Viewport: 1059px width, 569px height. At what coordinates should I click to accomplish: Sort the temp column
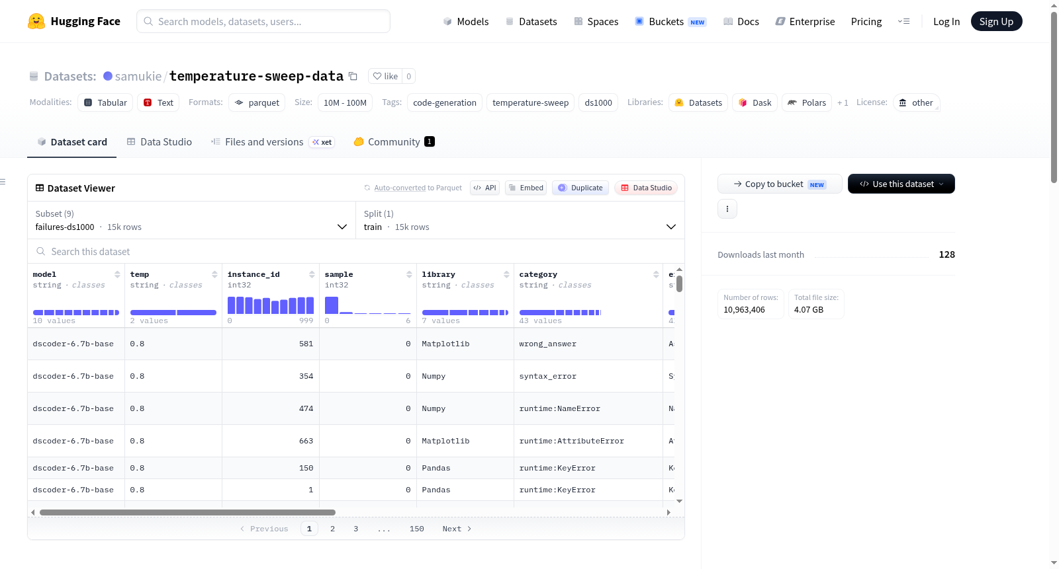(x=214, y=274)
